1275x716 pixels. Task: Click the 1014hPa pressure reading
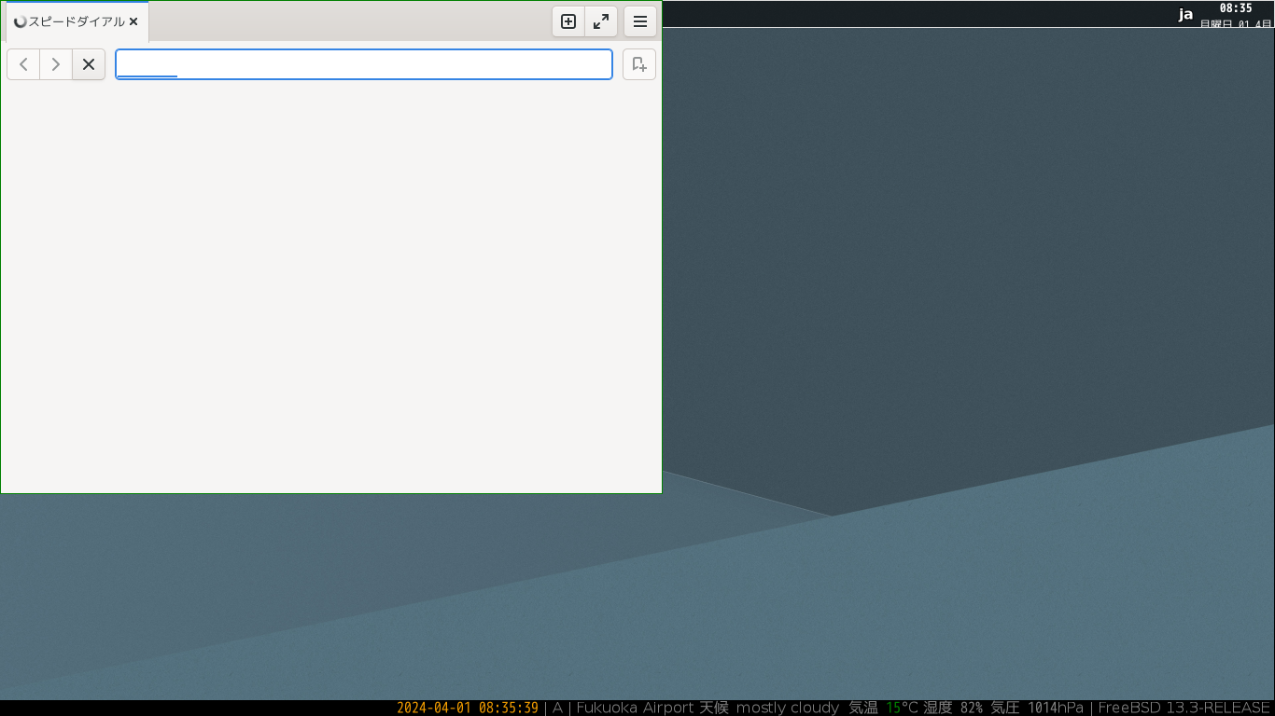coord(1056,708)
